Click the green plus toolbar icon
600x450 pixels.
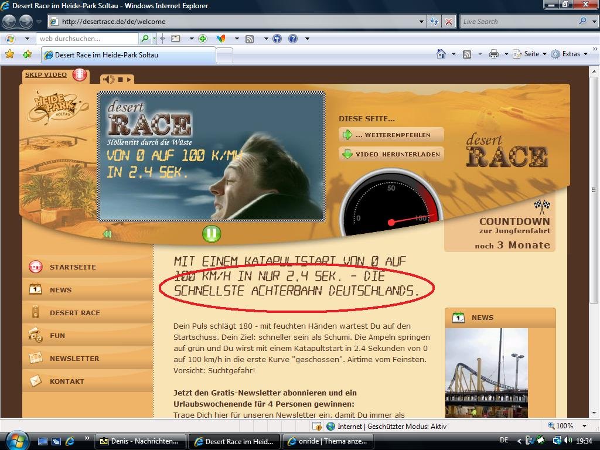point(203,38)
